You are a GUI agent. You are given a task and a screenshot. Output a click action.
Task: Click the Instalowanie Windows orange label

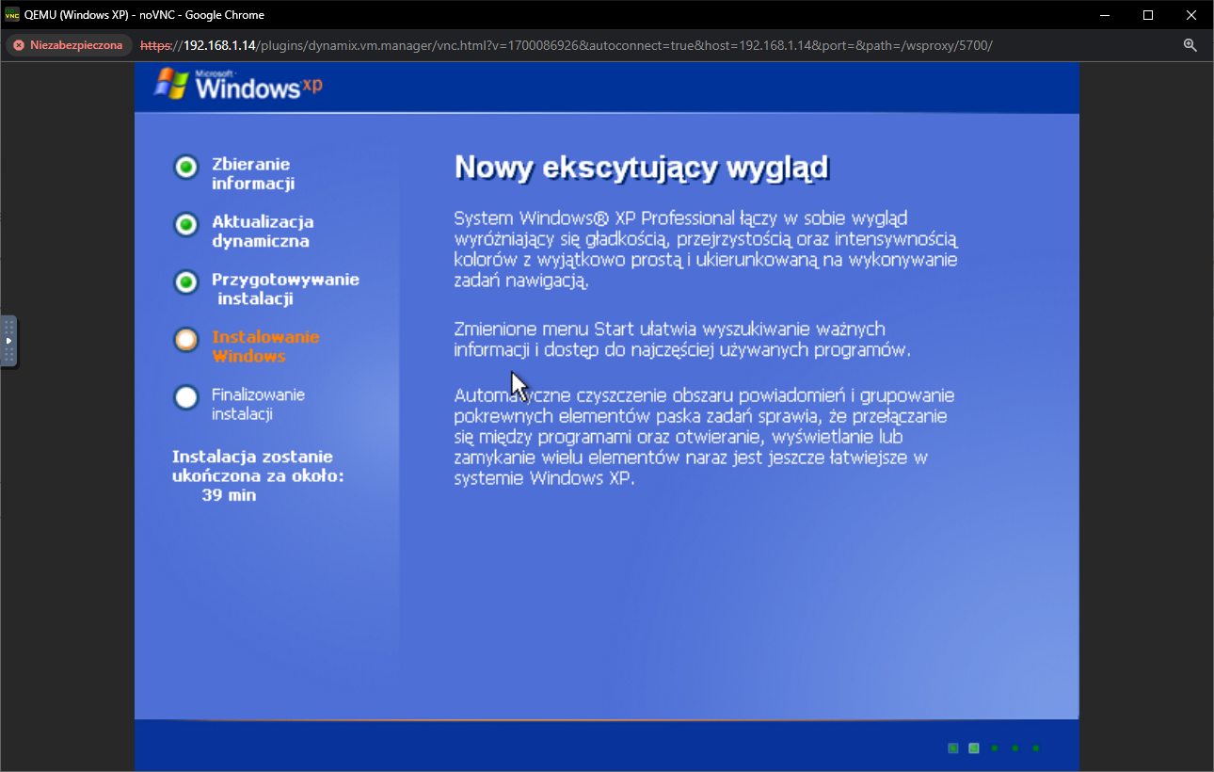(264, 346)
